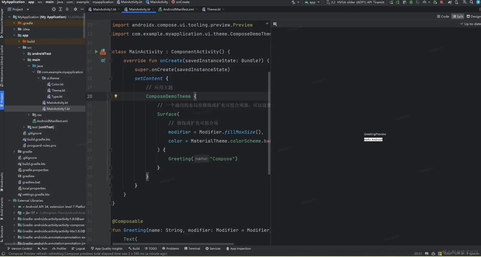
Task: Open App Inspection tool window
Action: [x=239, y=249]
